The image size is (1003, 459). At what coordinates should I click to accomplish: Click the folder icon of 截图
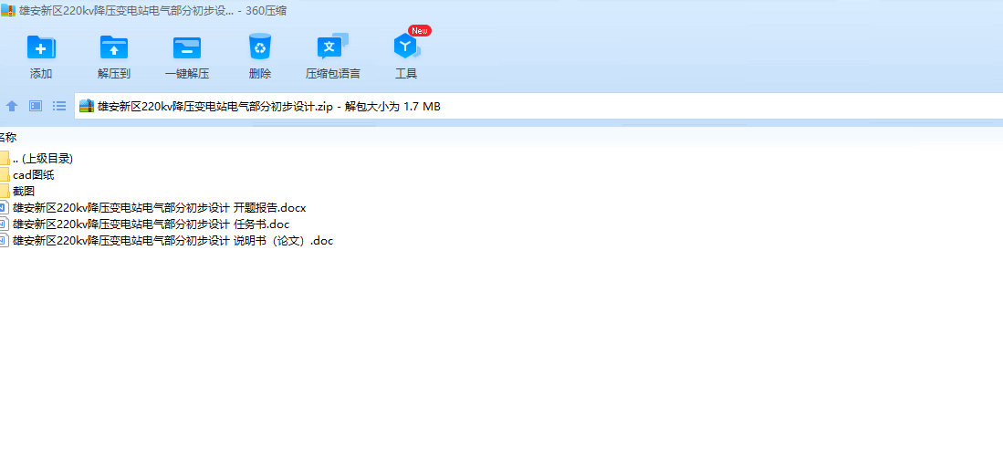click(x=5, y=191)
